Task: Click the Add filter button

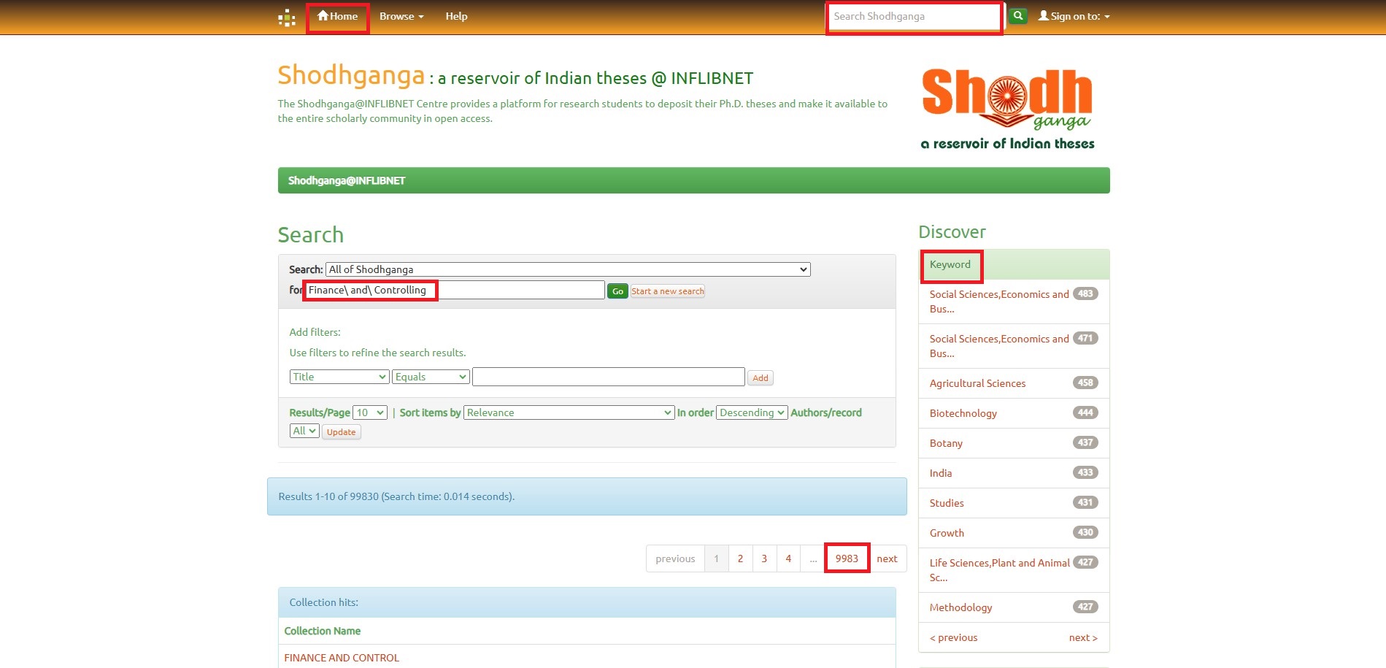Action: tap(760, 378)
